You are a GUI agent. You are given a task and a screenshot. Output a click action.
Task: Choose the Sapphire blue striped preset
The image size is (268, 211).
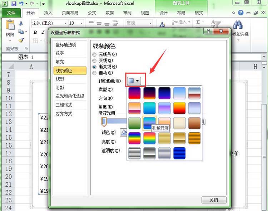pos(179,153)
